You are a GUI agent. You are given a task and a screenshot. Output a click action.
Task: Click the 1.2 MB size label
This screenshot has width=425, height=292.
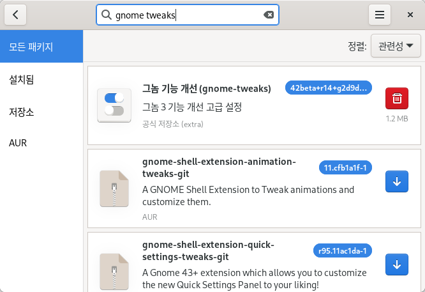pos(397,119)
